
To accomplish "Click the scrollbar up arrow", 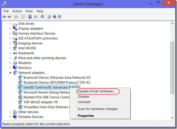I will point(172,23).
